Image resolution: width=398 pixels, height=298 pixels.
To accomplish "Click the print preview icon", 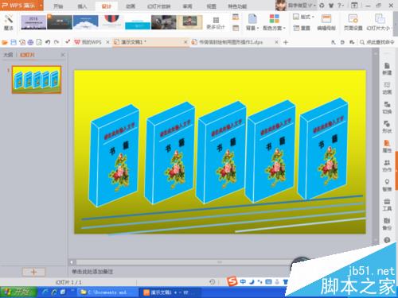I will 39,42.
